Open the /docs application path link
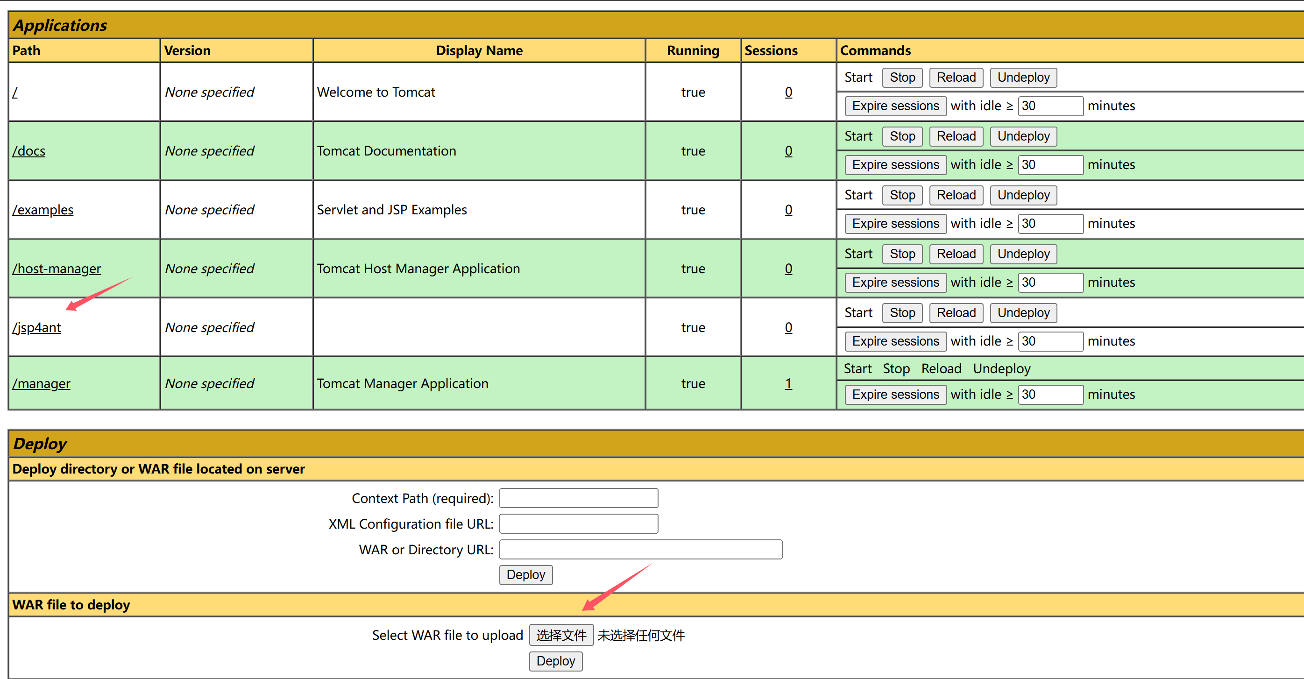This screenshot has height=679, width=1304. (29, 151)
